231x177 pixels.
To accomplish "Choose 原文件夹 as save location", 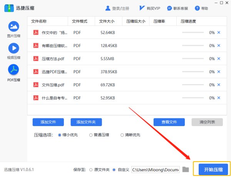I will (91, 170).
